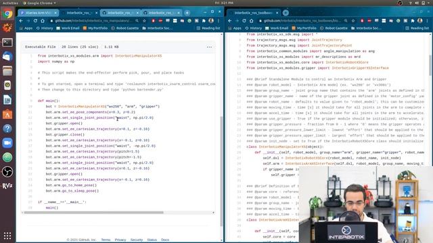Click the left window address bar URL
This screenshot has height=243, width=433.
[93, 21]
